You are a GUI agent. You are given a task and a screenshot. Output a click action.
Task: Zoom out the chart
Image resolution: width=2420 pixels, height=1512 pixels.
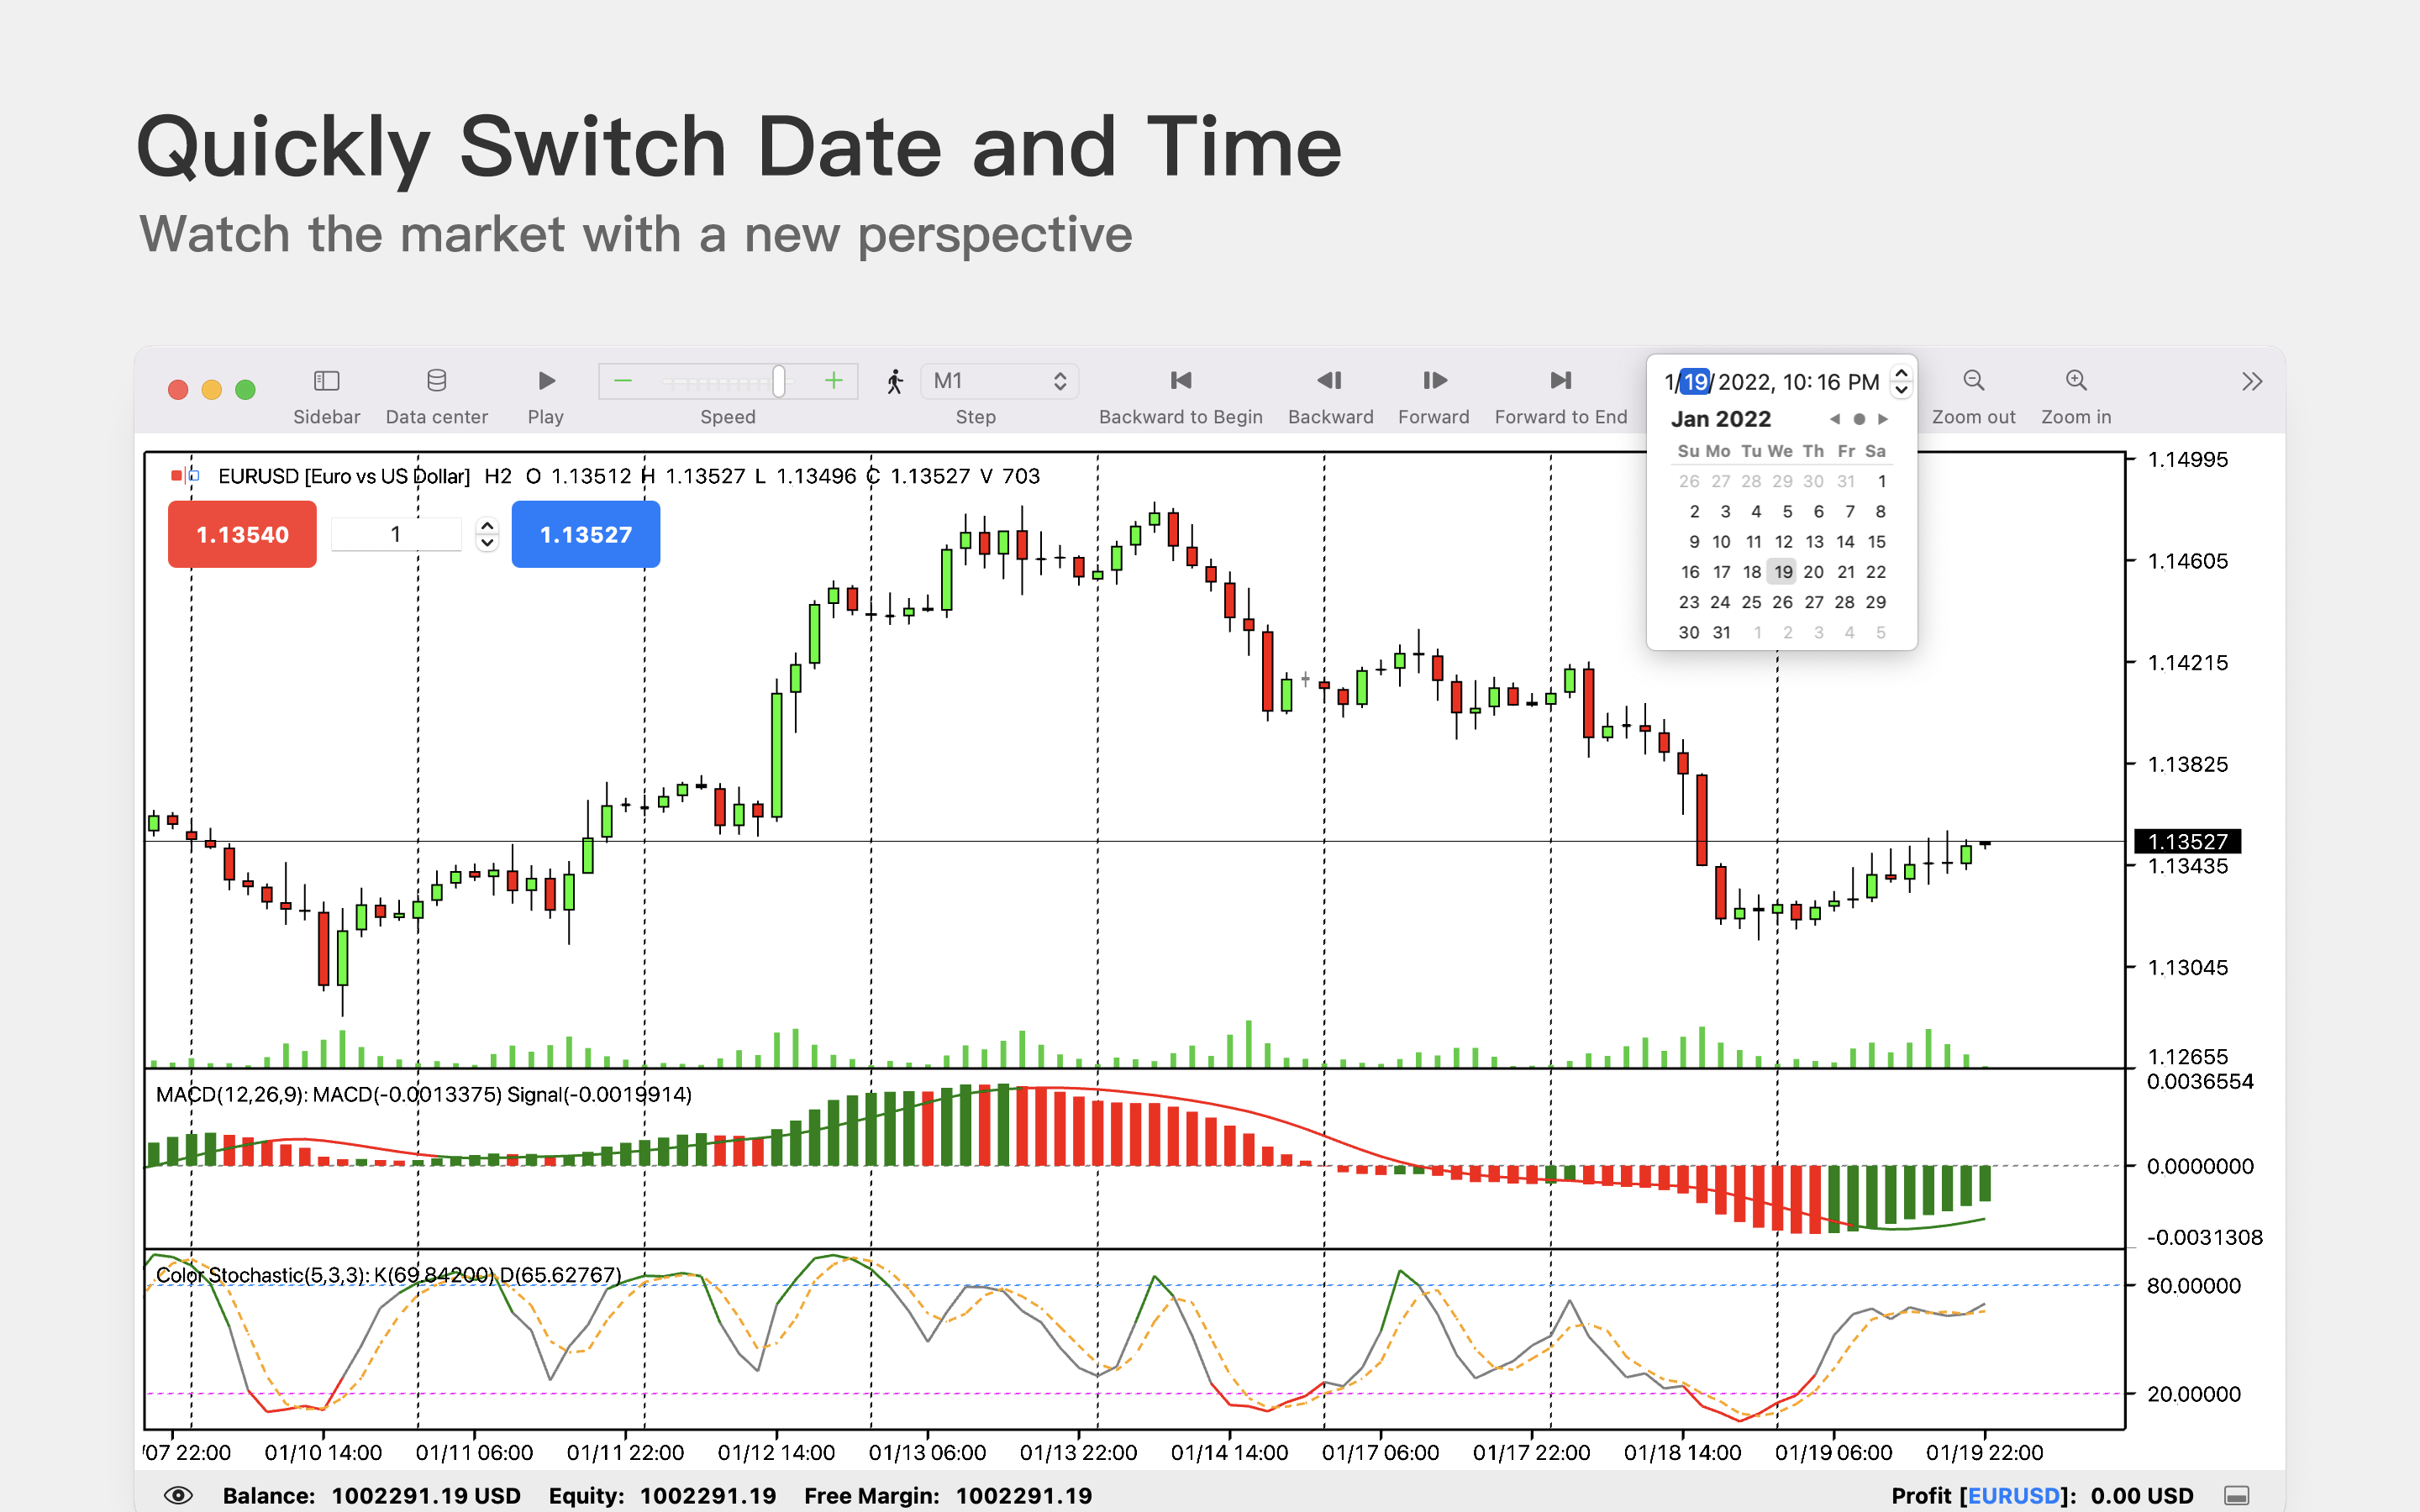coord(1973,380)
